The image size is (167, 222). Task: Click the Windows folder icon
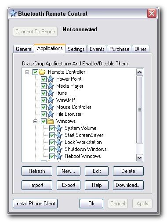coord(51,121)
